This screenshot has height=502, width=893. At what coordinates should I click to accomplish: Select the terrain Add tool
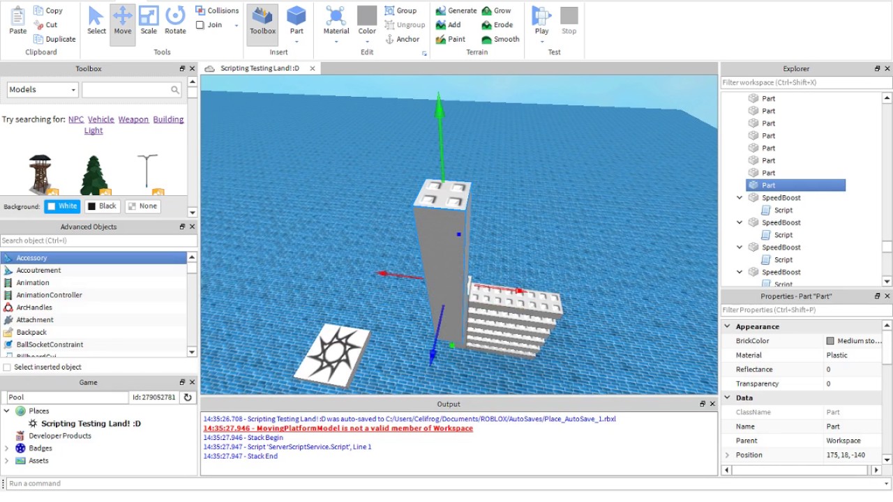tap(448, 25)
